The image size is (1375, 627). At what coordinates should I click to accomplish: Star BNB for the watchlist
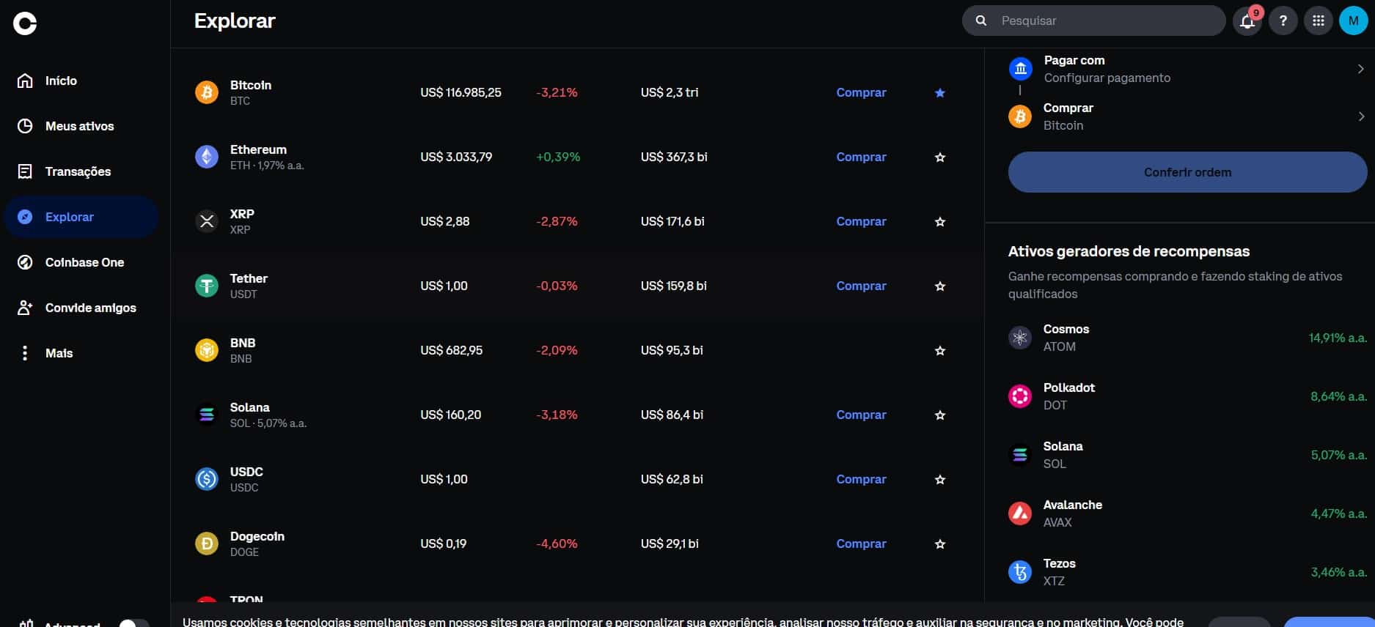(x=940, y=351)
